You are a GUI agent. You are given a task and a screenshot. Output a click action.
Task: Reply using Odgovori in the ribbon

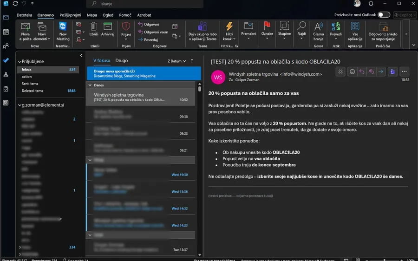tap(149, 24)
